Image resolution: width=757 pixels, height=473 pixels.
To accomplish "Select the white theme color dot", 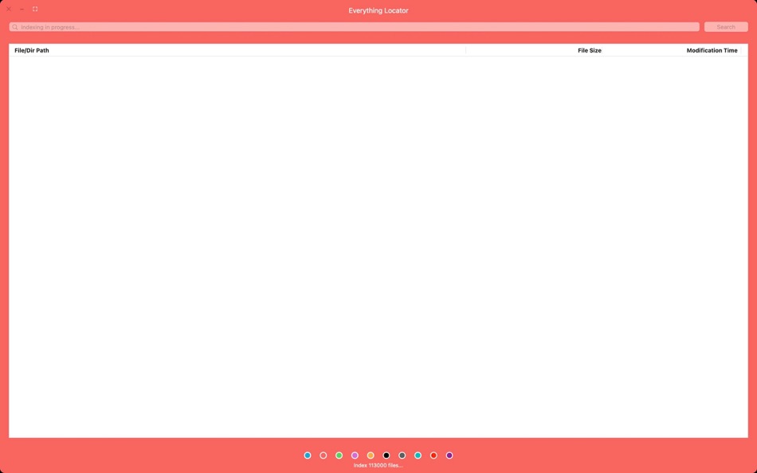I will [x=323, y=455].
